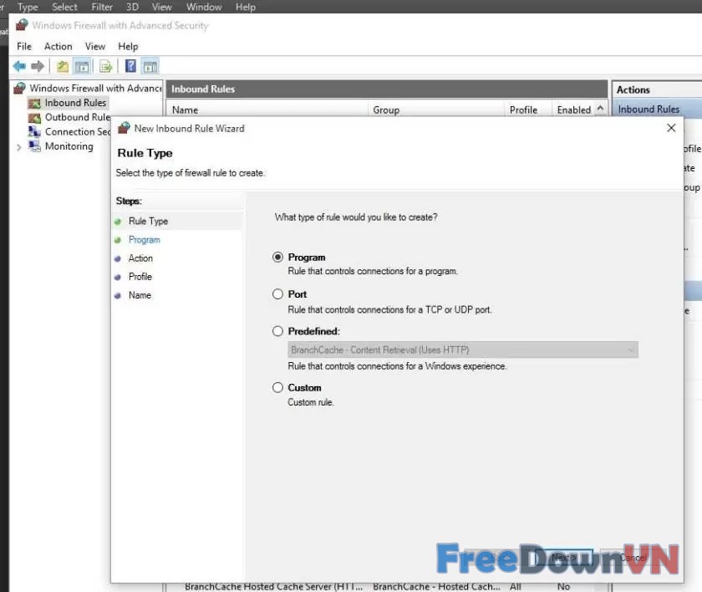Select Outbound Rules in the tree
The width and height of the screenshot is (702, 592).
coord(77,117)
